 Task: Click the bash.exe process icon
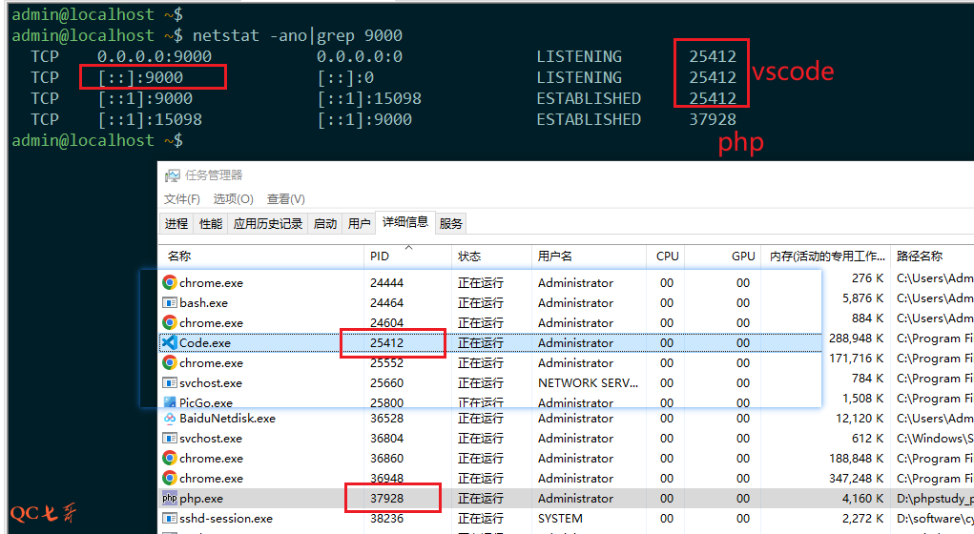coord(170,303)
